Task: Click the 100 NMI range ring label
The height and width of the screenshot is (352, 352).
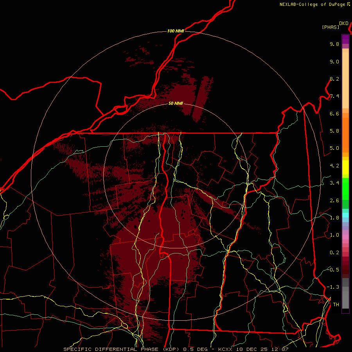Action: tap(176, 31)
